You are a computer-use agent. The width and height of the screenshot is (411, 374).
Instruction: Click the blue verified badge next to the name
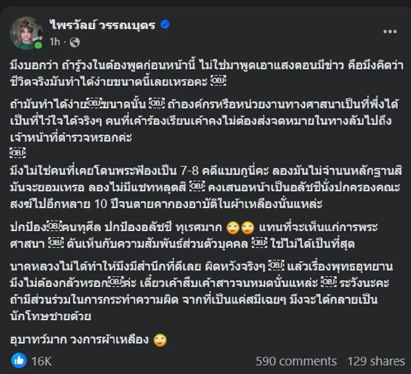165,24
